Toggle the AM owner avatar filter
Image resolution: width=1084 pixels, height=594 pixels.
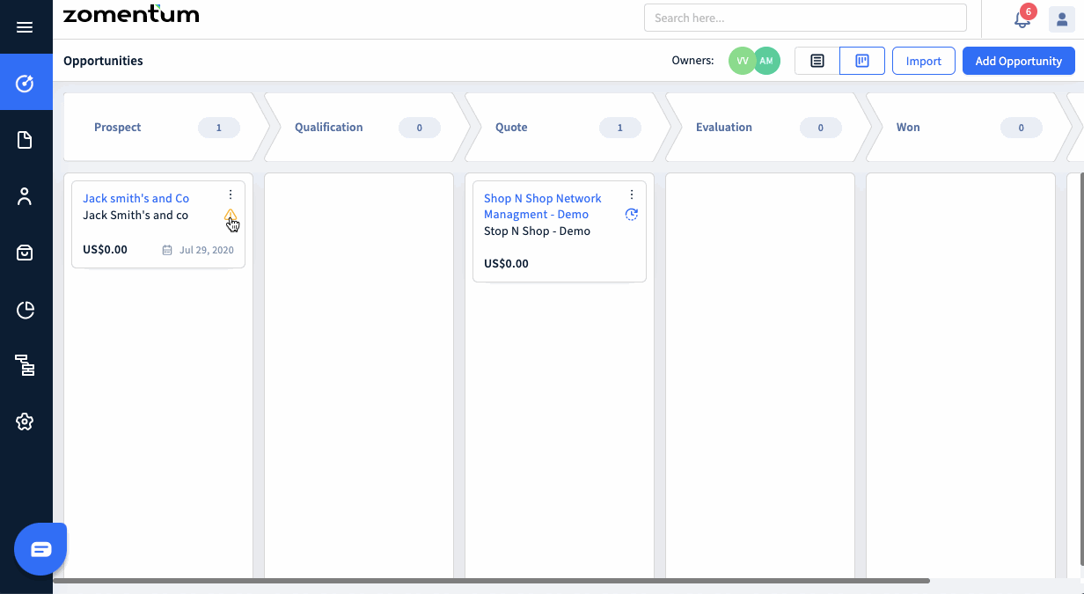(x=766, y=61)
